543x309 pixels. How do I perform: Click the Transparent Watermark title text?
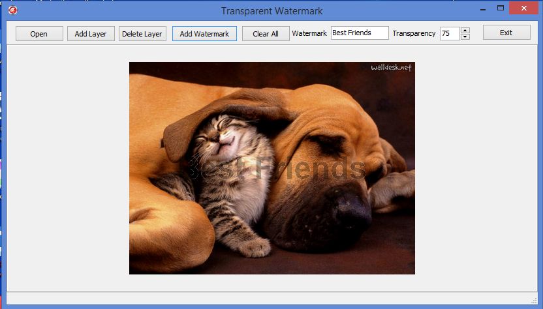click(272, 11)
